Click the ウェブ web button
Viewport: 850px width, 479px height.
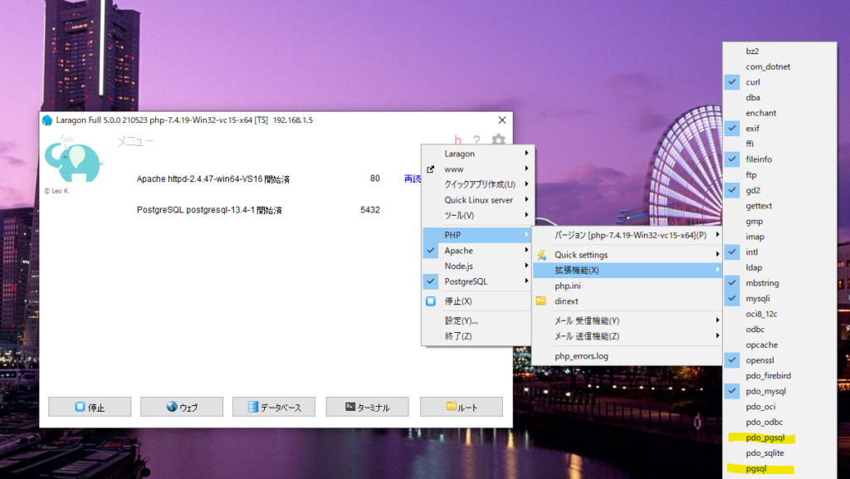182,407
